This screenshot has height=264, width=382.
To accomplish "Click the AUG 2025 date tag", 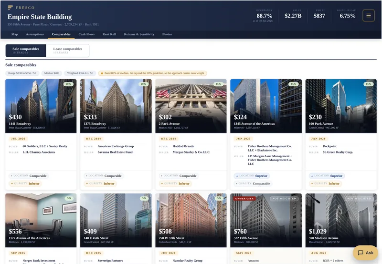I will pyautogui.click(x=318, y=253).
